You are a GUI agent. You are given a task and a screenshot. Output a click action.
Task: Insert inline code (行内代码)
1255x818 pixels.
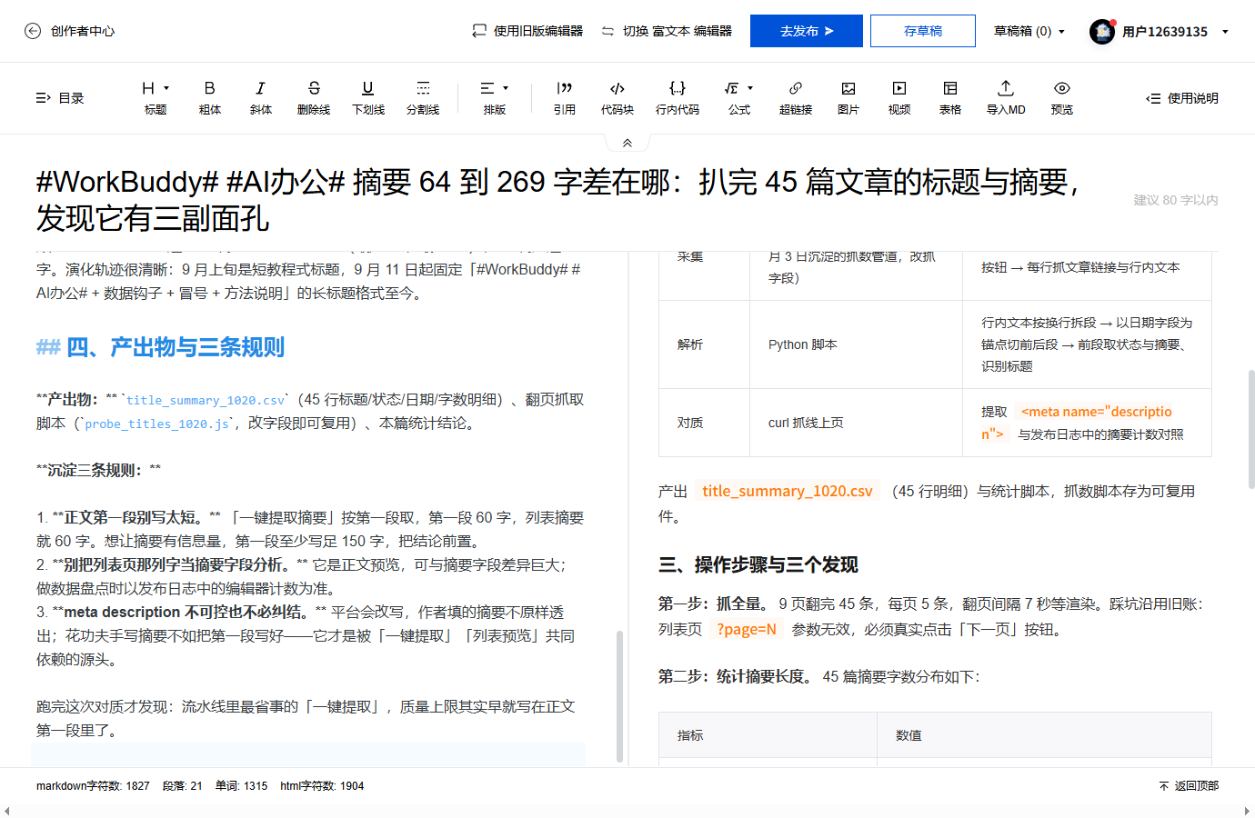[678, 97]
